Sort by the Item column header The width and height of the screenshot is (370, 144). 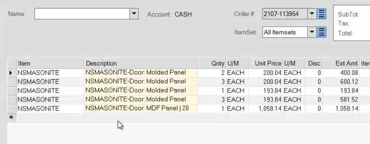click(50, 63)
